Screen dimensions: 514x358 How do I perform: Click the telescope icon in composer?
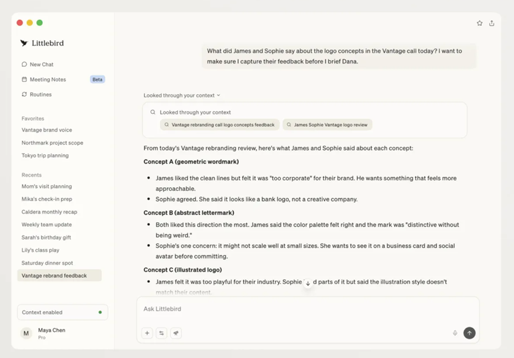[176, 333]
